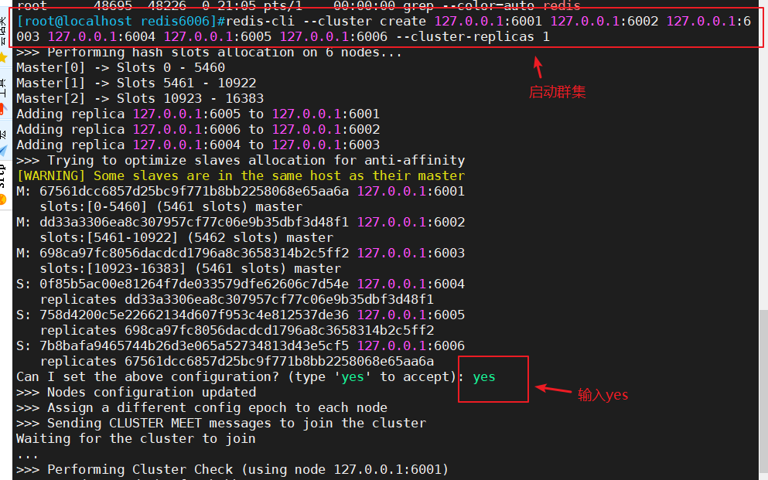Click slave node ID '758d4200...' on S: line
This screenshot has width=768, height=480.
pos(194,315)
